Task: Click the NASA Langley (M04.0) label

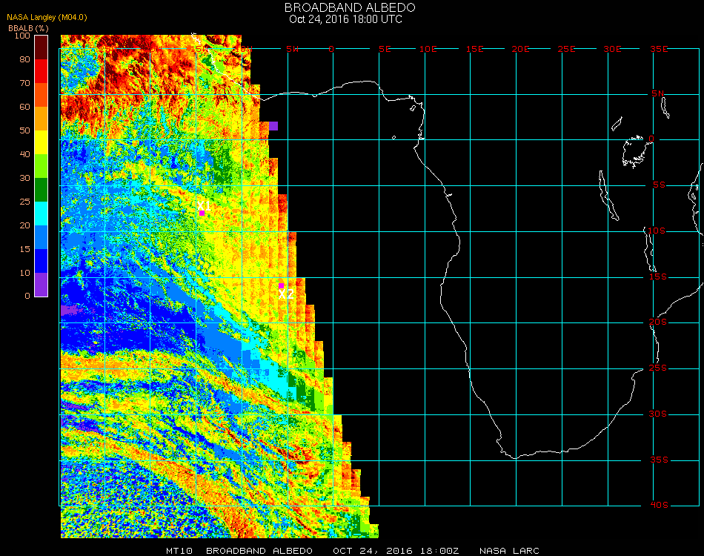Action: tap(47, 18)
